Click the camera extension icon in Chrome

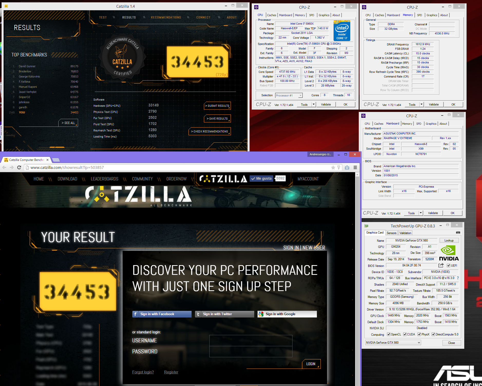347,167
